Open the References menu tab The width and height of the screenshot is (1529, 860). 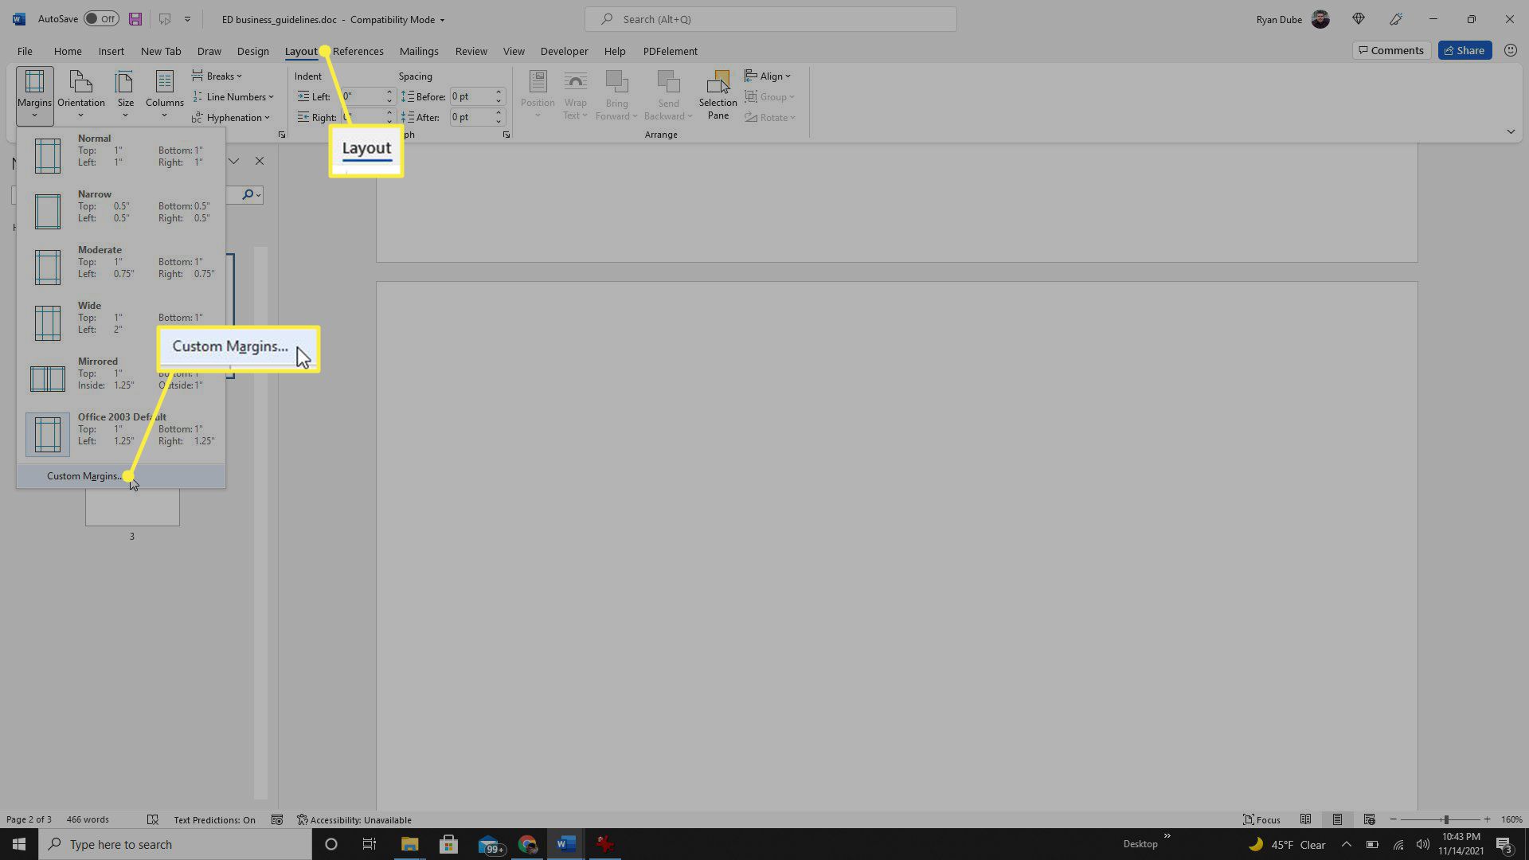click(357, 49)
